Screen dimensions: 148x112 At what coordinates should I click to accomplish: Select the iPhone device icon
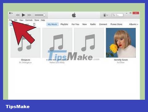(34, 24)
